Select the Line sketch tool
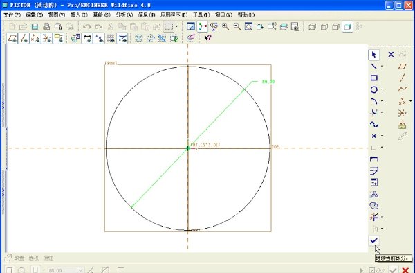Screen dimensions: 415x273 (x=373, y=67)
